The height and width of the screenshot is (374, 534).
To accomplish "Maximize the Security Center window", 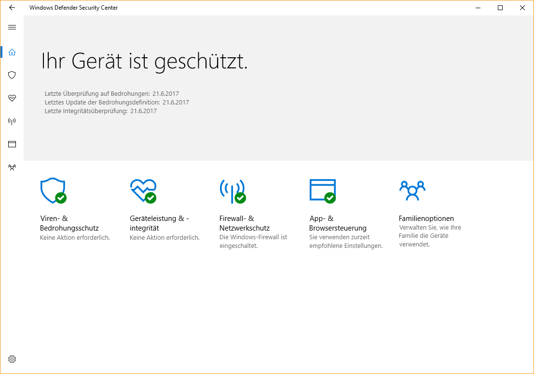I will [500, 8].
